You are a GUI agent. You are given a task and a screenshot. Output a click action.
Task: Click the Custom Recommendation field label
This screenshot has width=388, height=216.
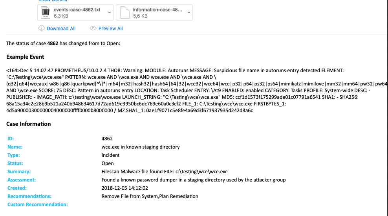click(x=37, y=204)
